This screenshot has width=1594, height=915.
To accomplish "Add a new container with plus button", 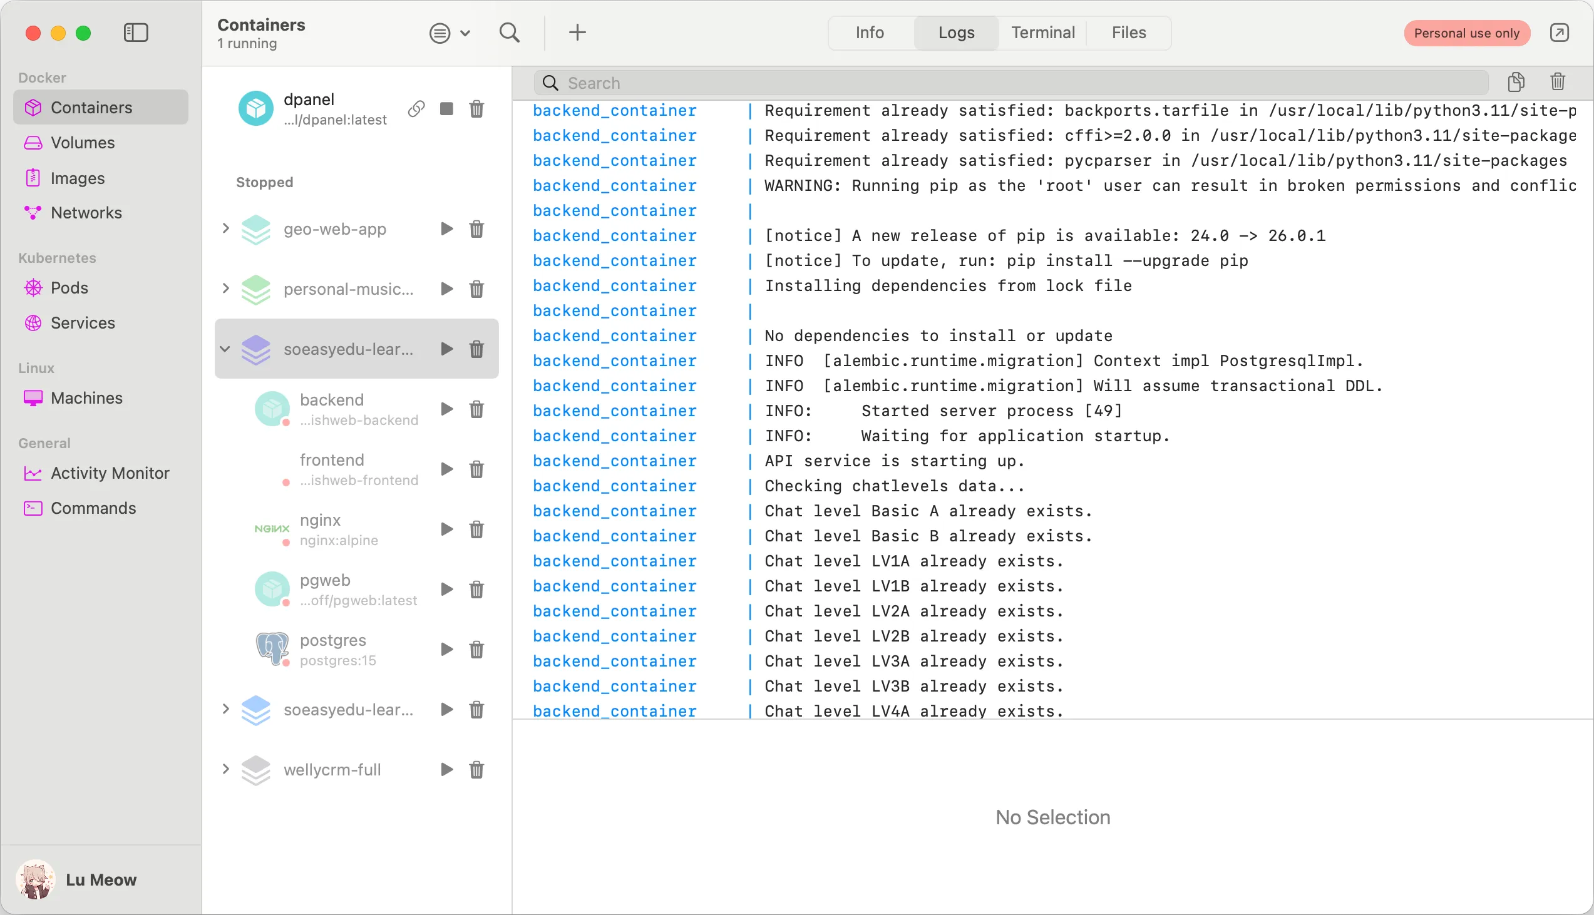I will point(577,33).
